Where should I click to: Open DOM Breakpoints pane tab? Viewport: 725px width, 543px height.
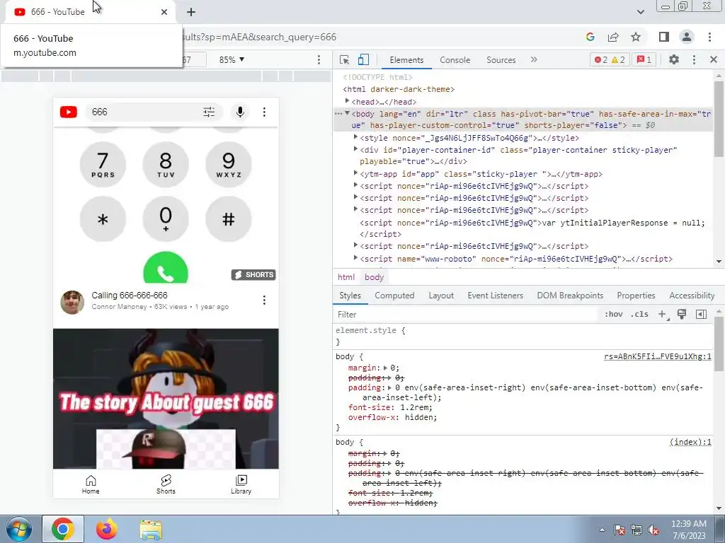click(x=570, y=296)
